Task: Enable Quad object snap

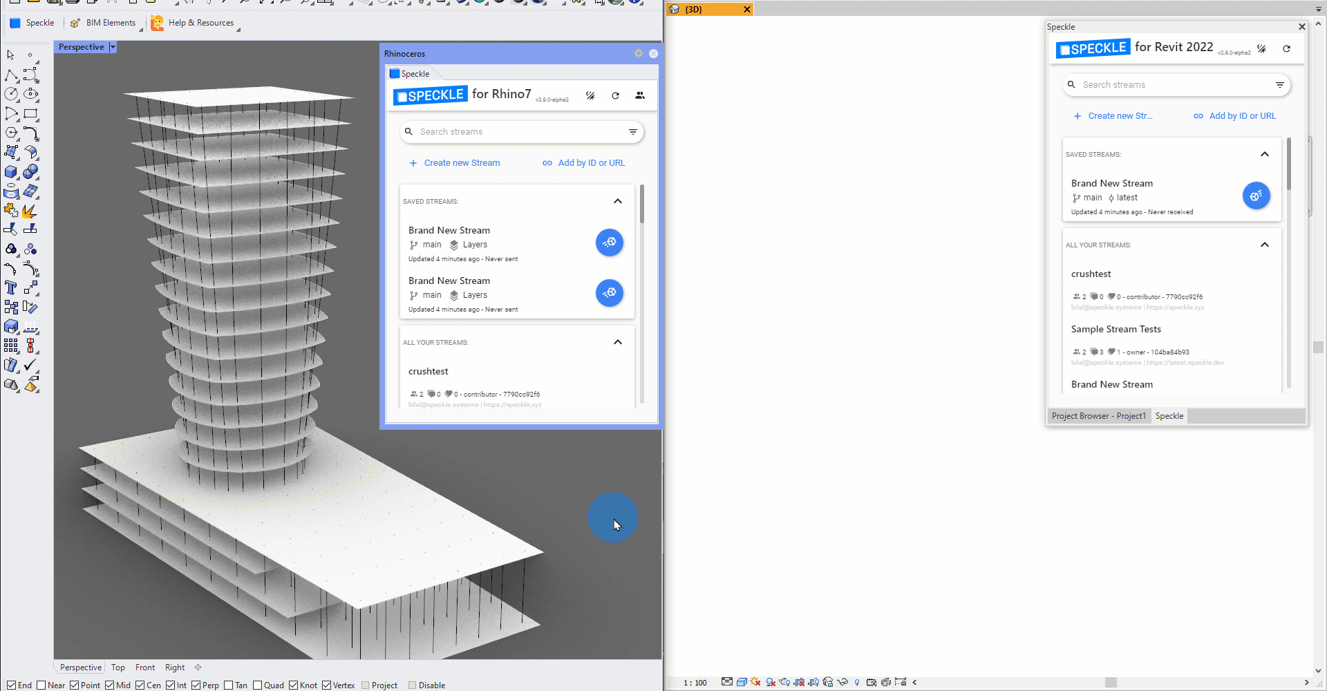Action: click(x=268, y=685)
